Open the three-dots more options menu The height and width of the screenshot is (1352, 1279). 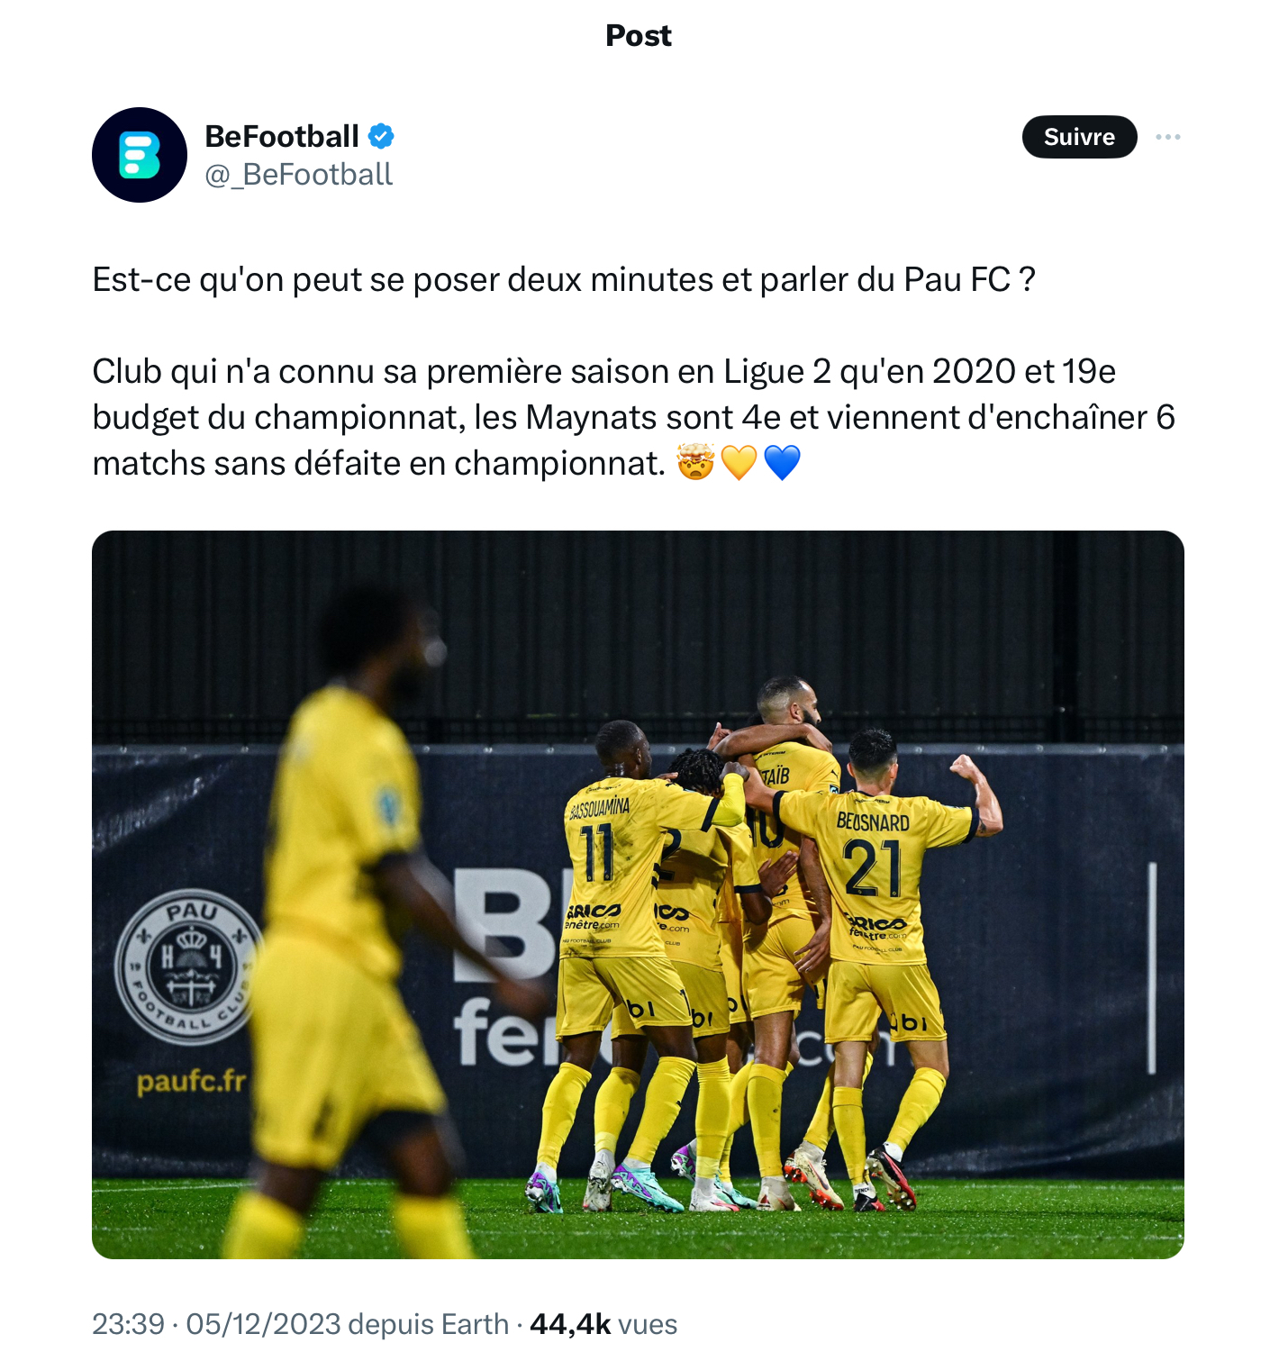(1167, 137)
